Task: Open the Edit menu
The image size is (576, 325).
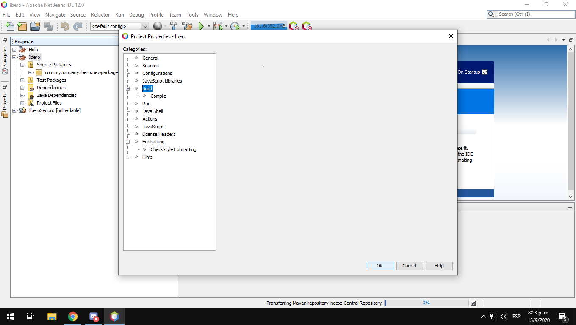Action: [x=20, y=14]
